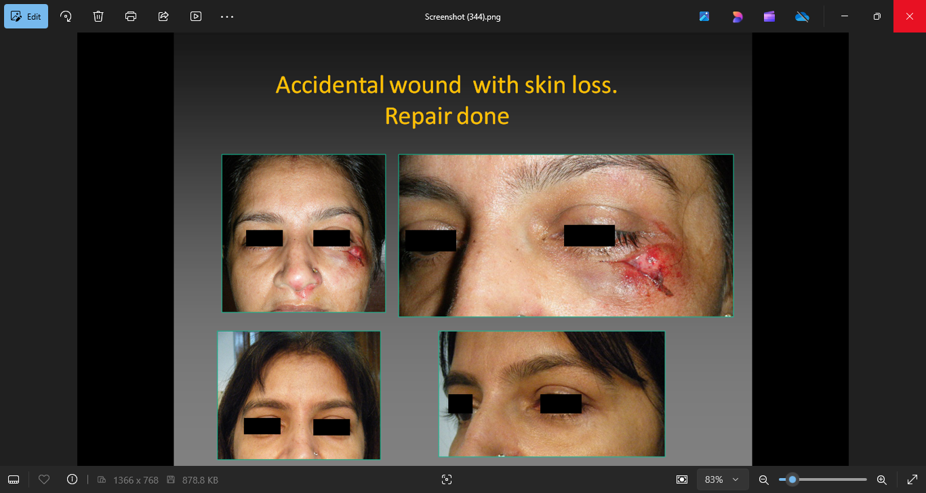
Task: Mark photo as favorite with heart
Action: tap(44, 479)
